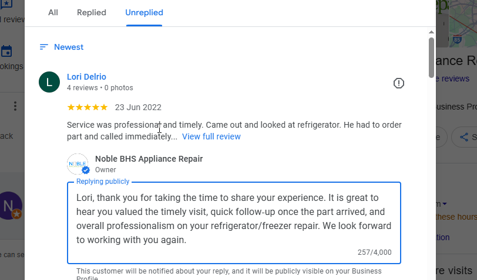Switch to the Replied tab

coord(92,12)
